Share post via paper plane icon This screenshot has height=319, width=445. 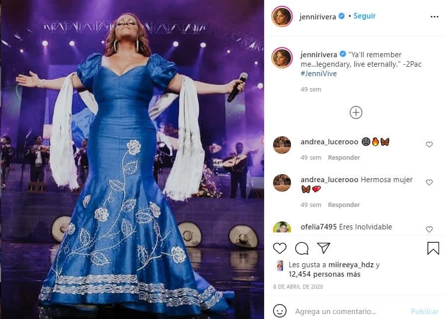point(323,248)
